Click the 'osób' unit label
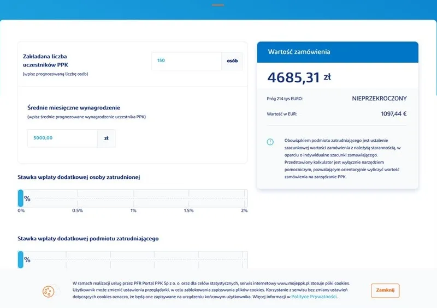 pyautogui.click(x=232, y=61)
